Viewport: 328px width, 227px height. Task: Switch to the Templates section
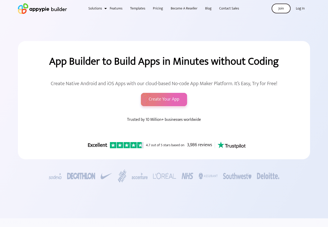138,8
